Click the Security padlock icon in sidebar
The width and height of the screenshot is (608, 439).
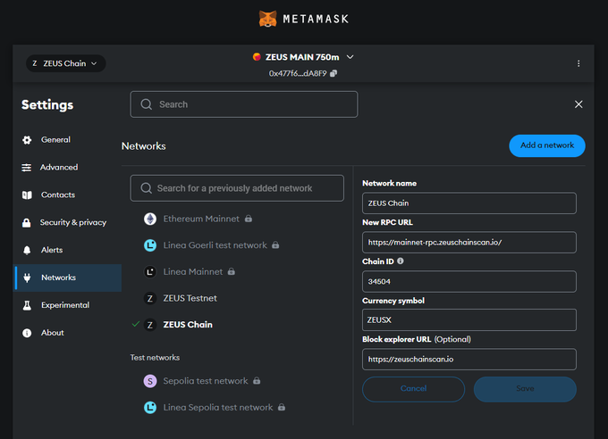(26, 222)
